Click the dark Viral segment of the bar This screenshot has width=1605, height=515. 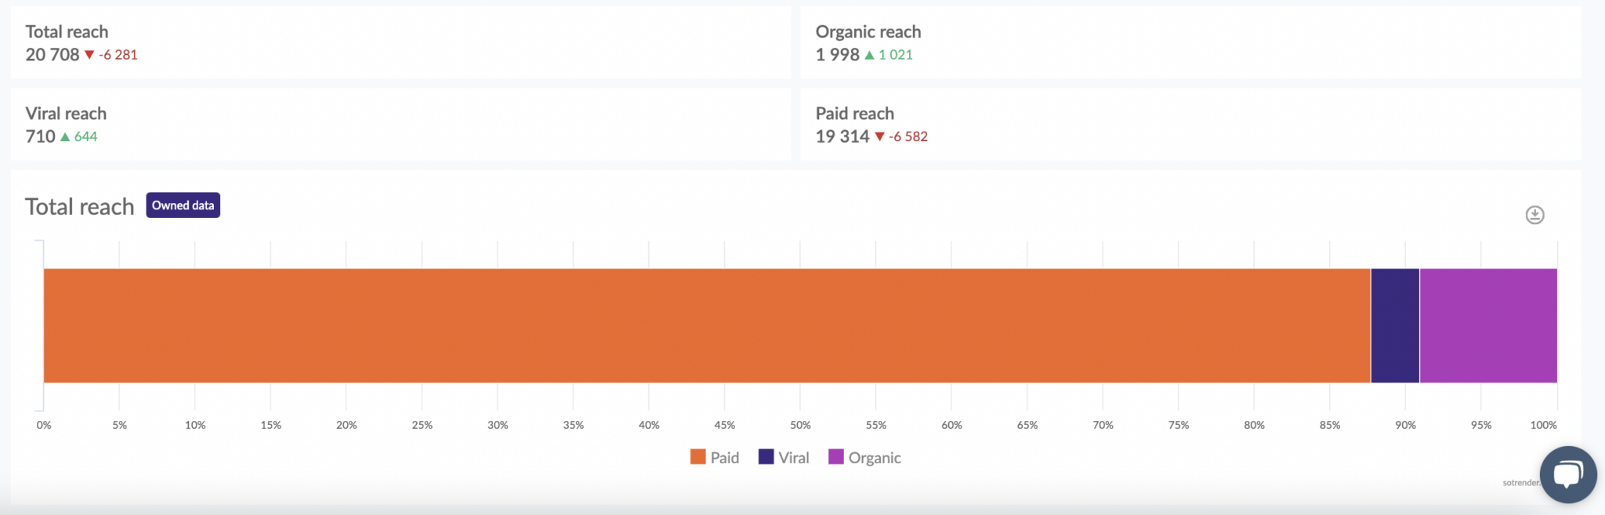1394,325
